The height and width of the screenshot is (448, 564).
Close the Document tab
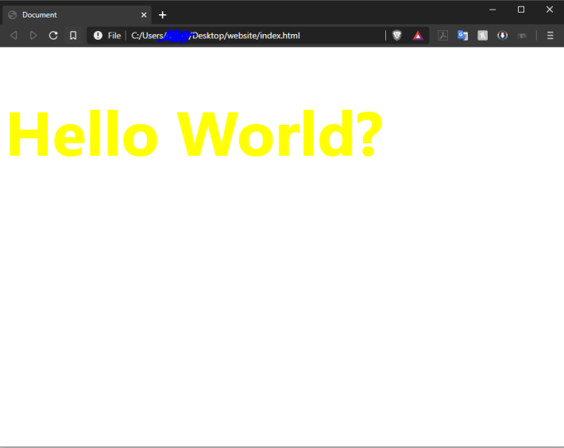[144, 15]
